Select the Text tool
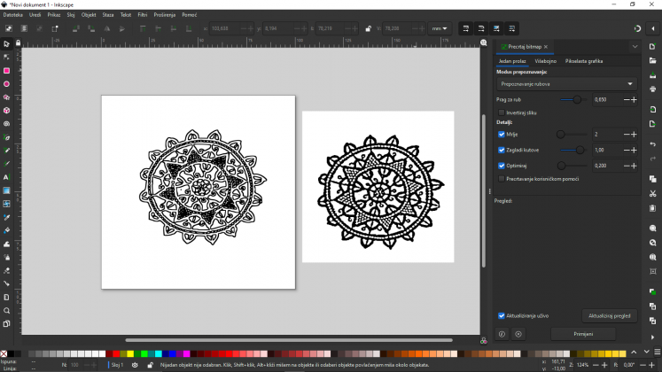This screenshot has width=662, height=372. 6,177
